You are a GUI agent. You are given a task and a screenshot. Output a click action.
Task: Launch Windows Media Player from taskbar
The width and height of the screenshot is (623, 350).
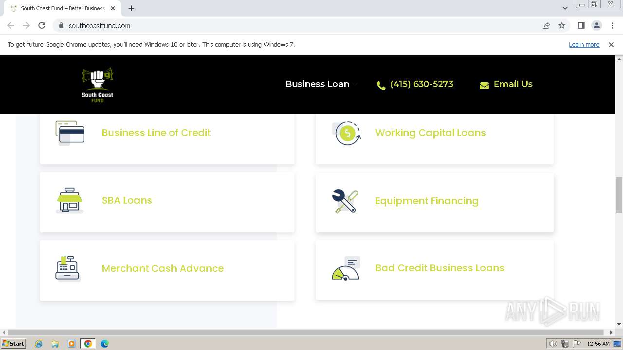coord(72,344)
